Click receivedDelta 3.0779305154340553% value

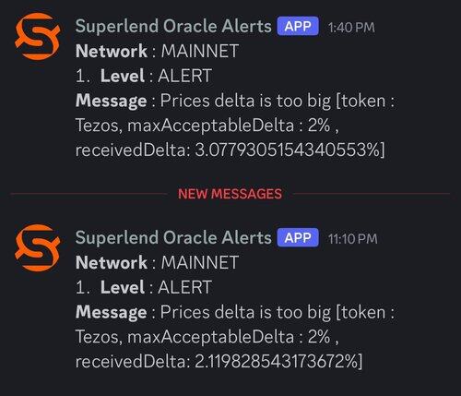[x=288, y=150]
